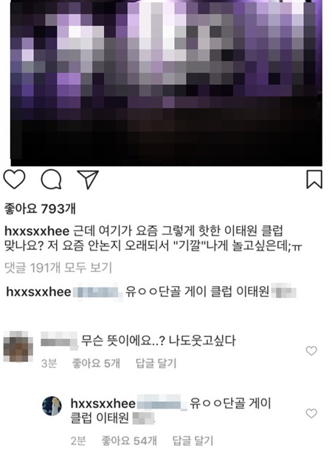Reply via '답글 달기' under the 3분 comment
This screenshot has height=453, width=332.
coord(156,363)
